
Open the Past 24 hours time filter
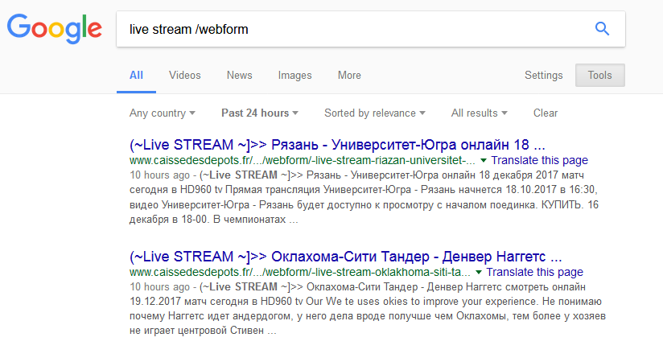point(260,113)
